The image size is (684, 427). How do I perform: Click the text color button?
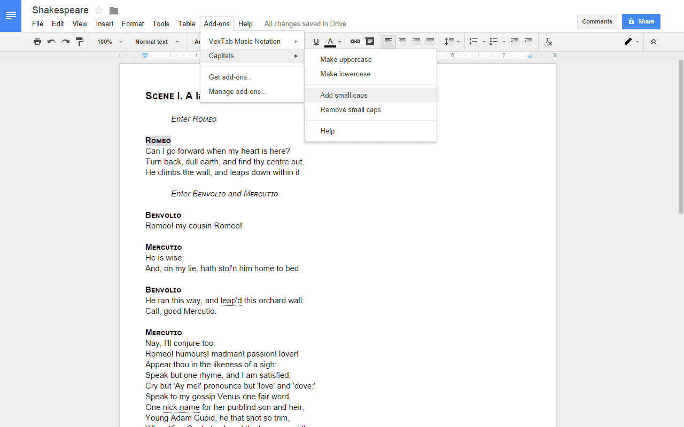click(x=330, y=42)
